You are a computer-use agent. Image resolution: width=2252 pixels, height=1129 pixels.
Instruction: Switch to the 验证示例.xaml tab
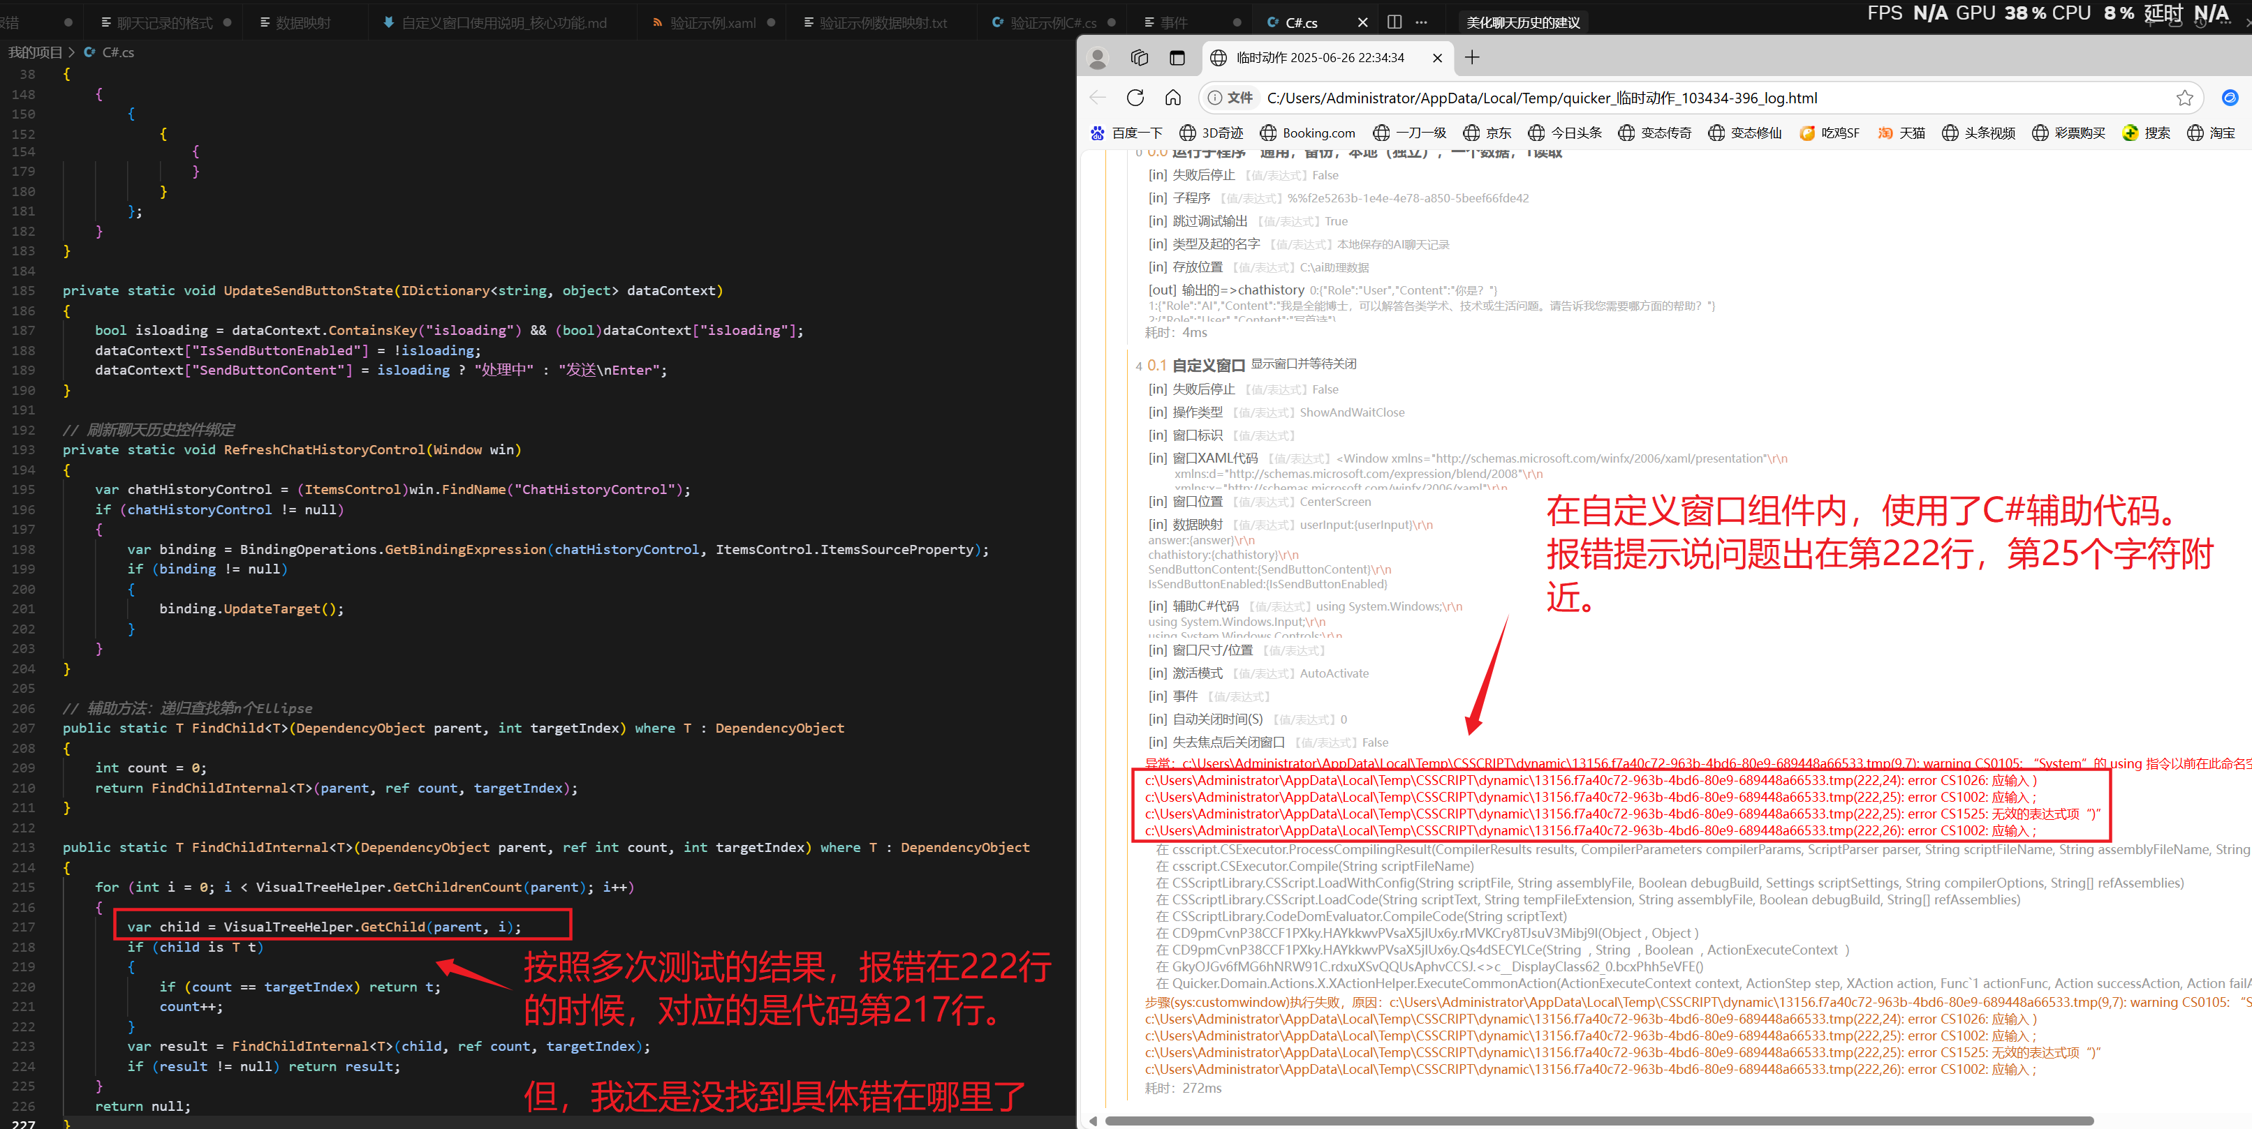click(x=712, y=23)
